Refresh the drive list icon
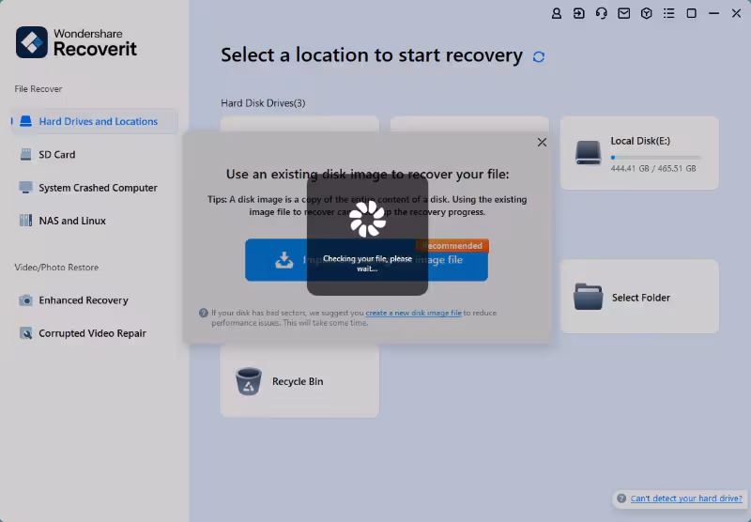Screen dimensions: 751x522 coord(539,57)
